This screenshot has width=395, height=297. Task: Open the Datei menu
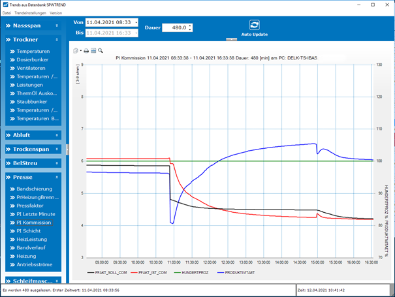[x=7, y=13]
